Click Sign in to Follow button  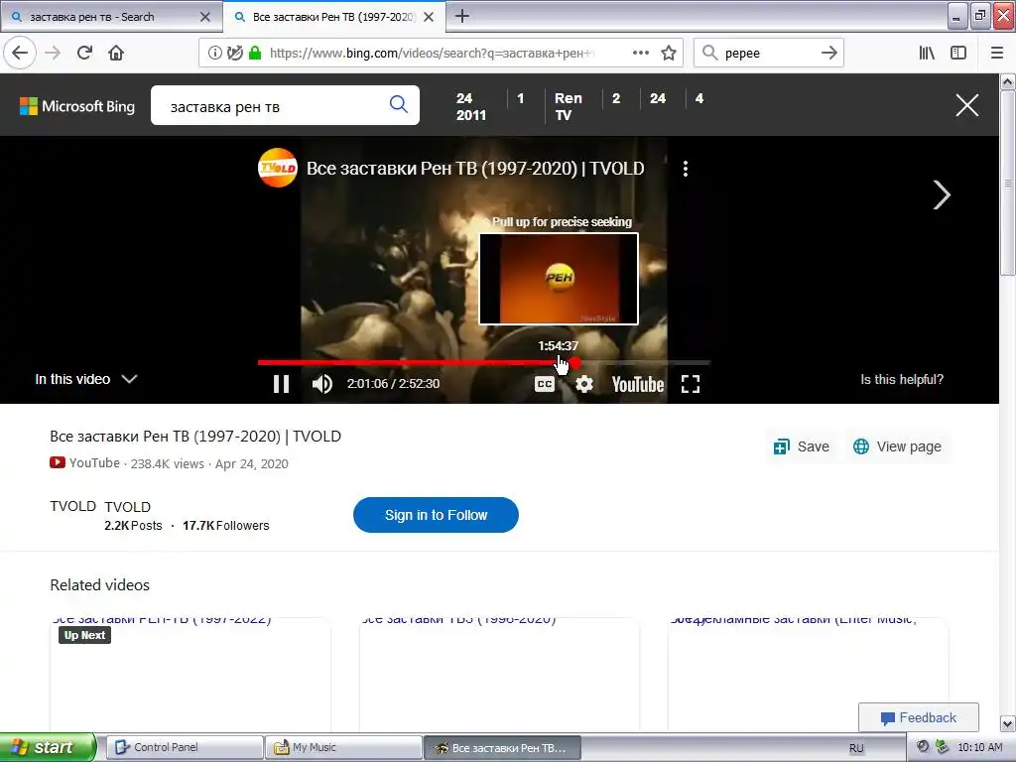(x=436, y=515)
